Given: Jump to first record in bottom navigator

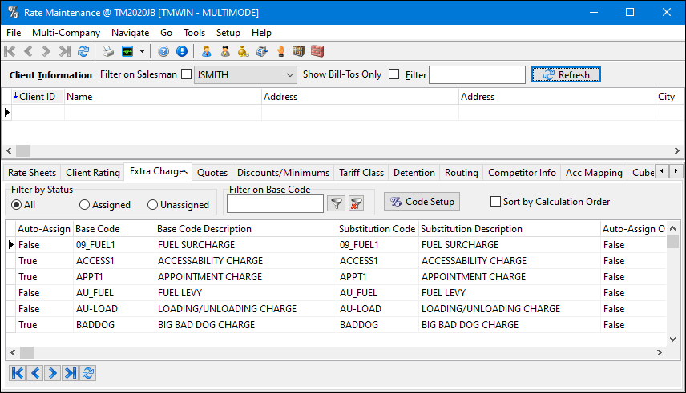Looking at the screenshot, I should point(17,372).
